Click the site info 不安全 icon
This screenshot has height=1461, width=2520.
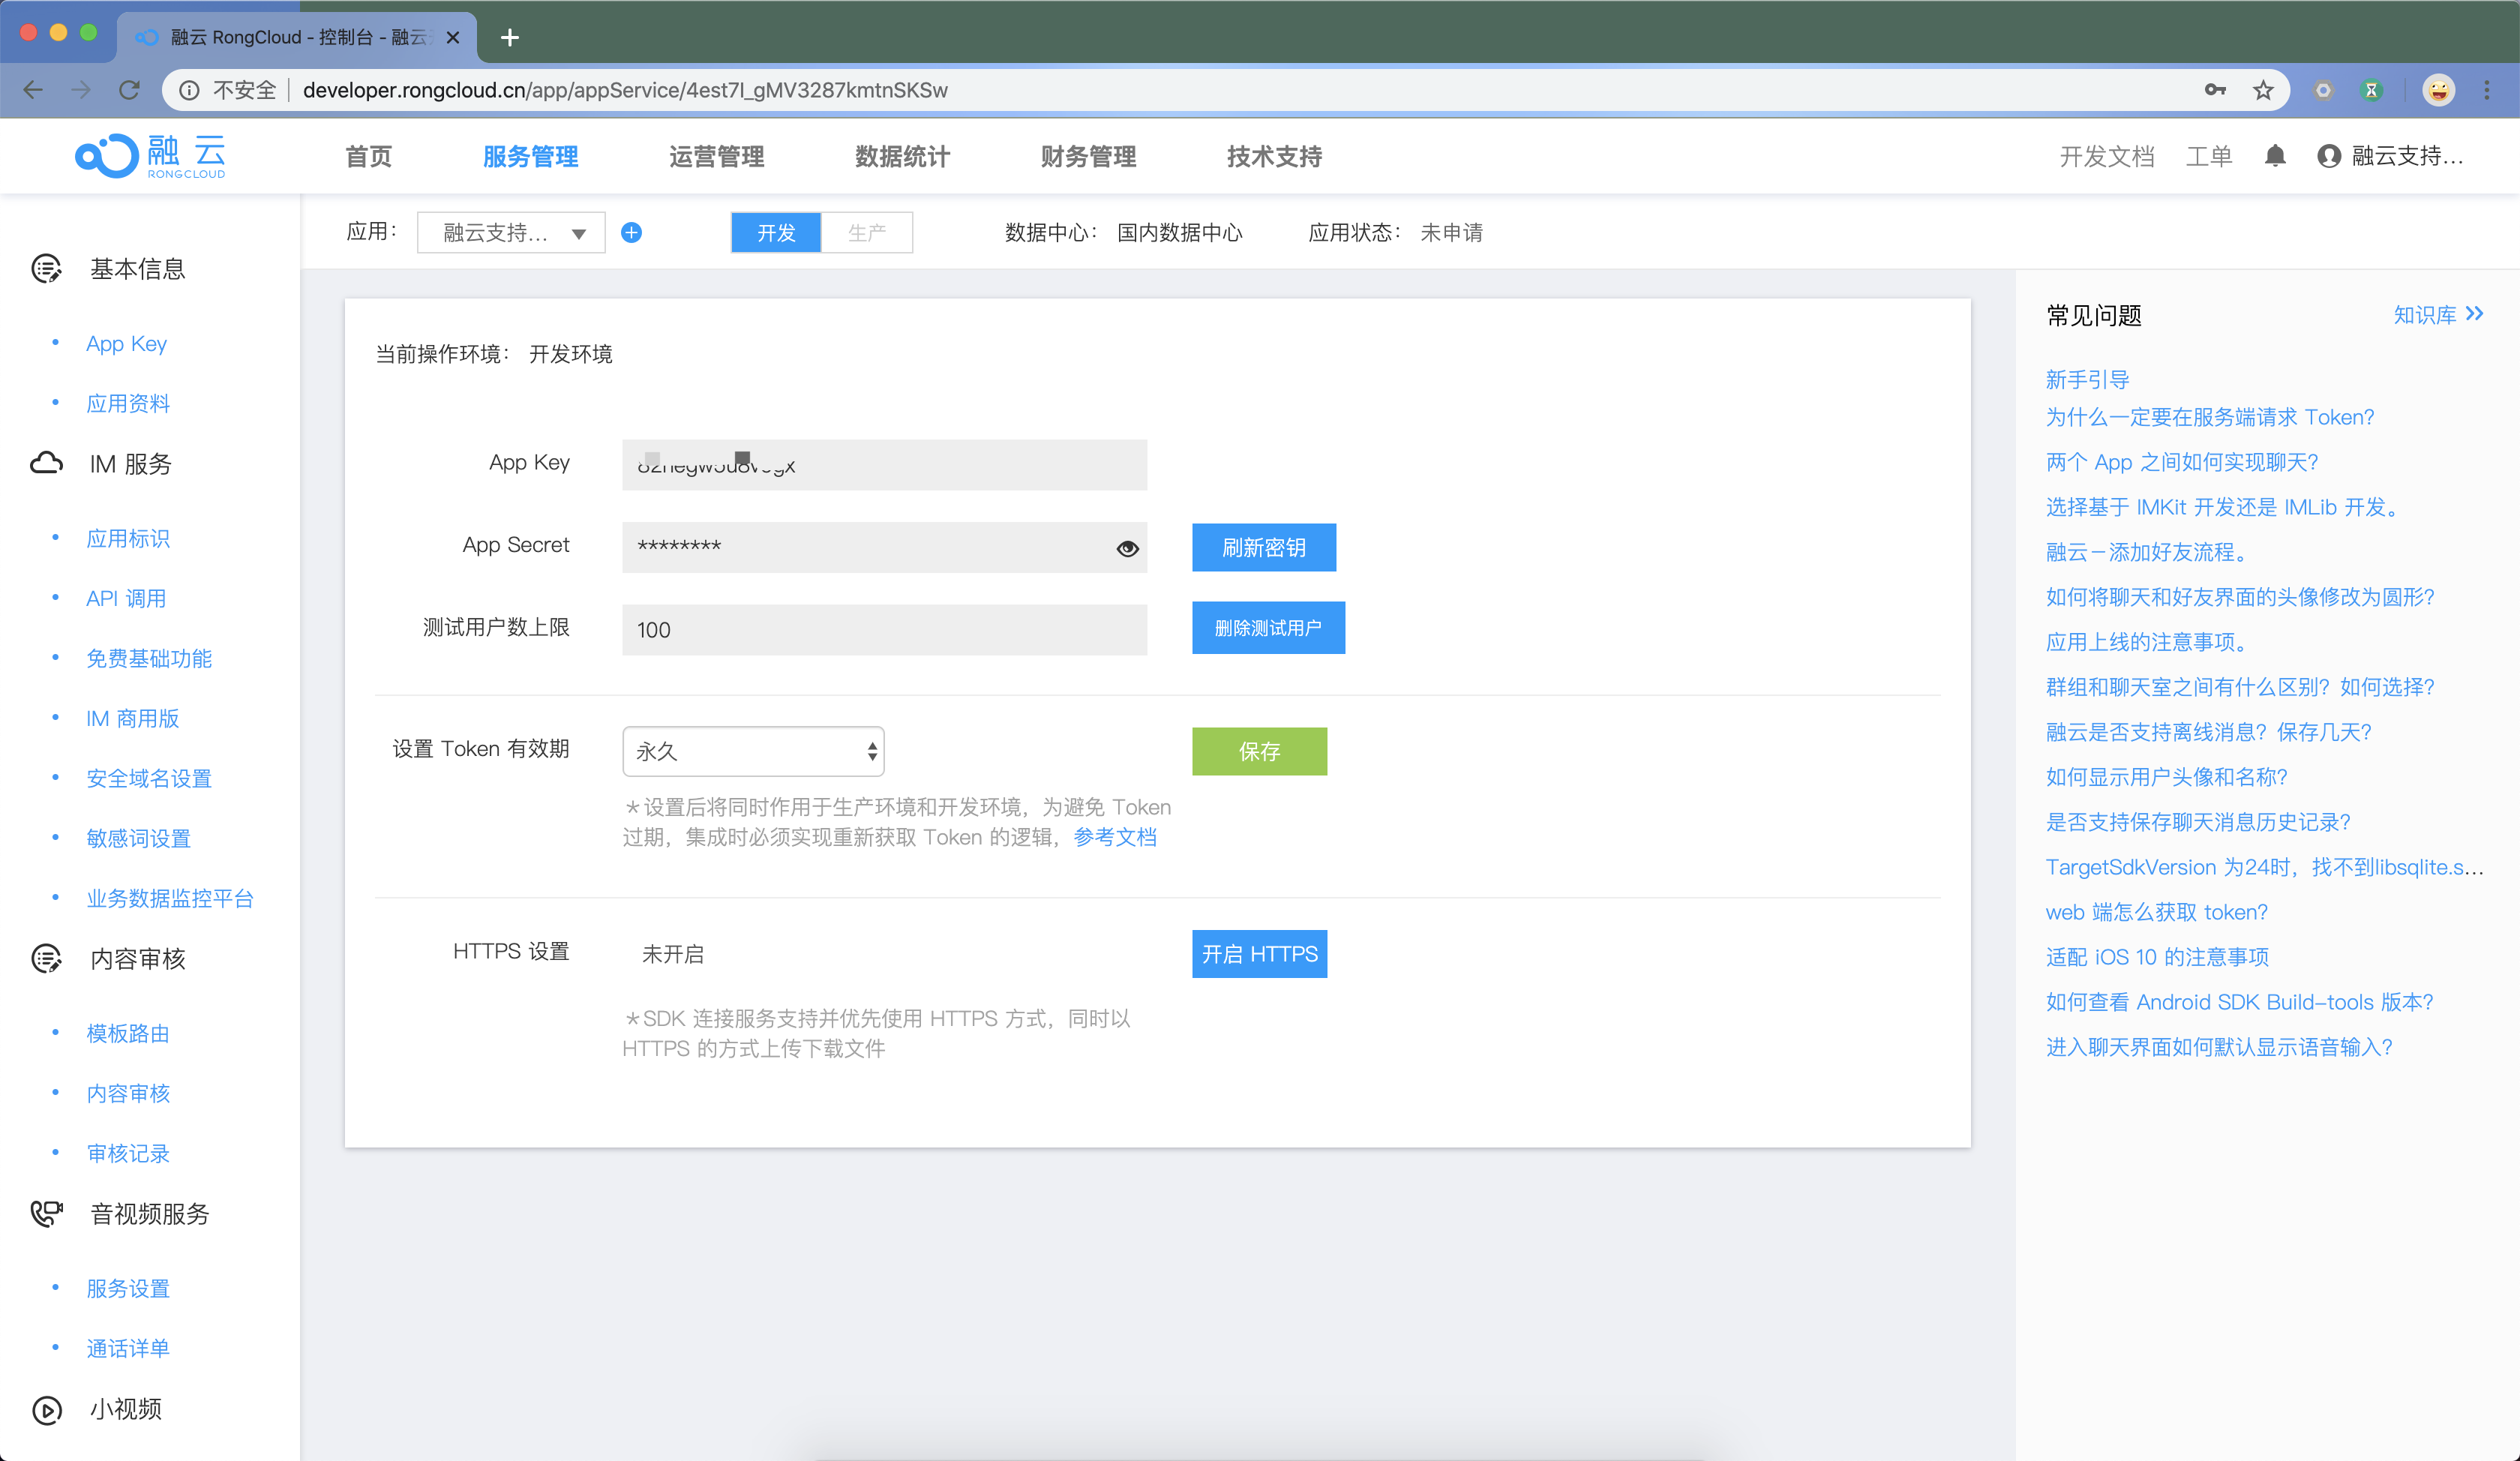click(189, 90)
